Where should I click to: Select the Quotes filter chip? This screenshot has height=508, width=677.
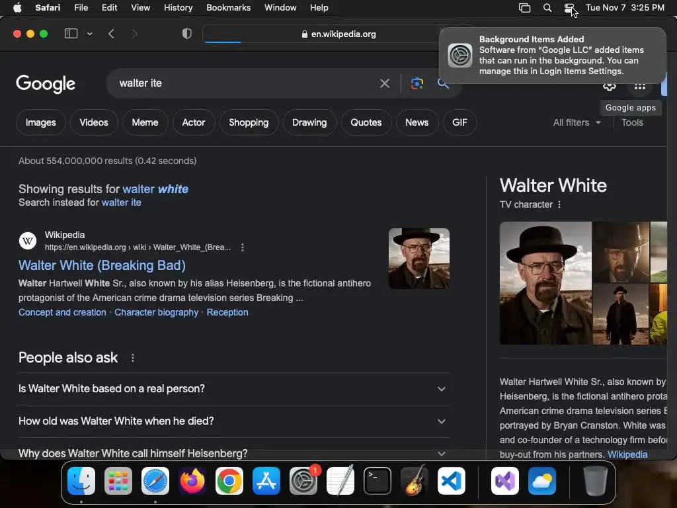coord(366,122)
